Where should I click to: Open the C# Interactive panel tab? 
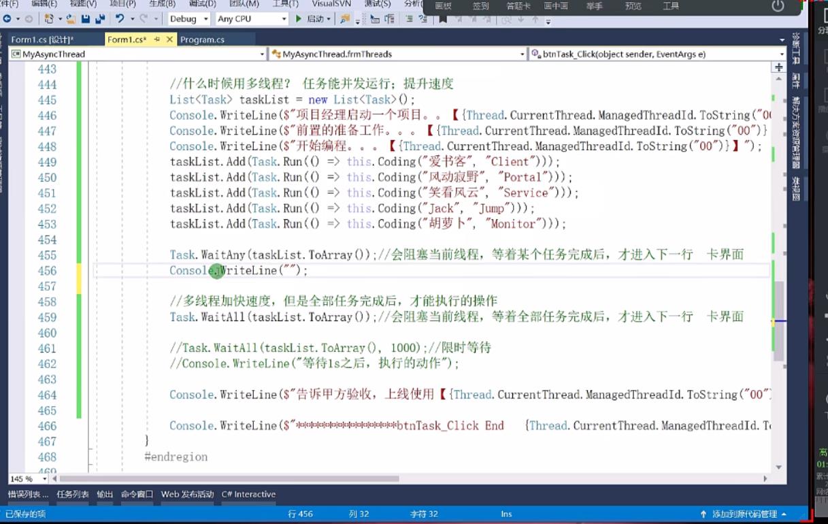point(248,495)
